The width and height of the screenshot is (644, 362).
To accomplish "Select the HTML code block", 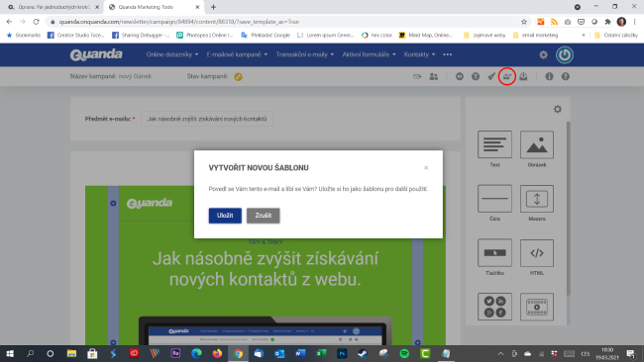I will [537, 252].
